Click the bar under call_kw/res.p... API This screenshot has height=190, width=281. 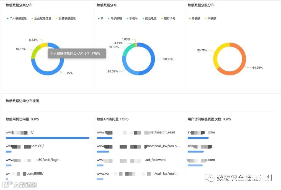coord(103,152)
